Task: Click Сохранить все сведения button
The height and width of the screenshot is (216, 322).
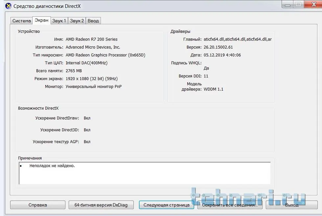Action: pyautogui.click(x=230, y=205)
